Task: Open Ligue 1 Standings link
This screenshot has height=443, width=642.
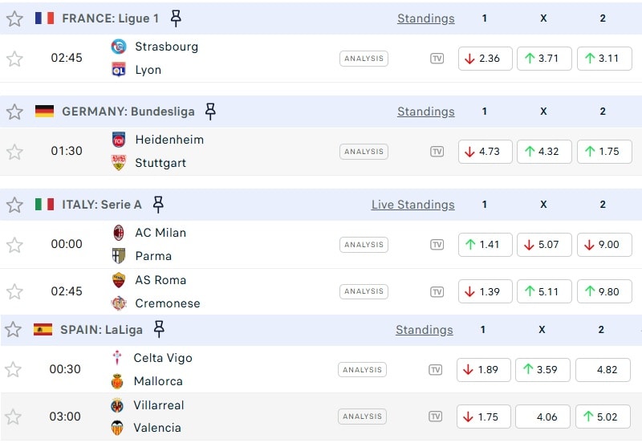Action: click(425, 18)
